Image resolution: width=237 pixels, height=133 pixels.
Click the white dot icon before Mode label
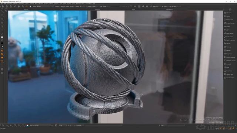pyautogui.click(x=30, y=7)
